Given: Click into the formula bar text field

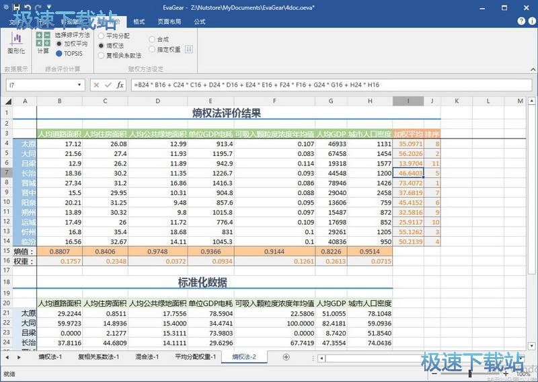Looking at the screenshot, I should coord(331,85).
